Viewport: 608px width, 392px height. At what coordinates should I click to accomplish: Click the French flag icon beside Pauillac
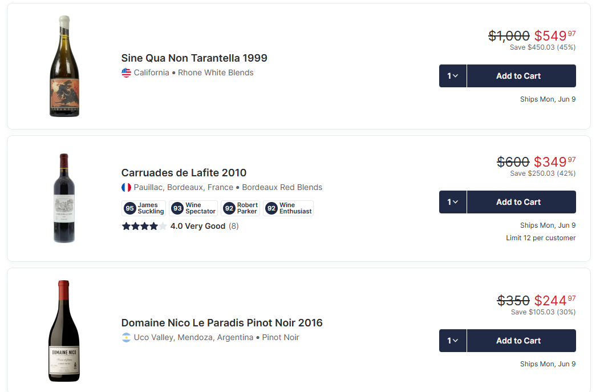tap(125, 187)
